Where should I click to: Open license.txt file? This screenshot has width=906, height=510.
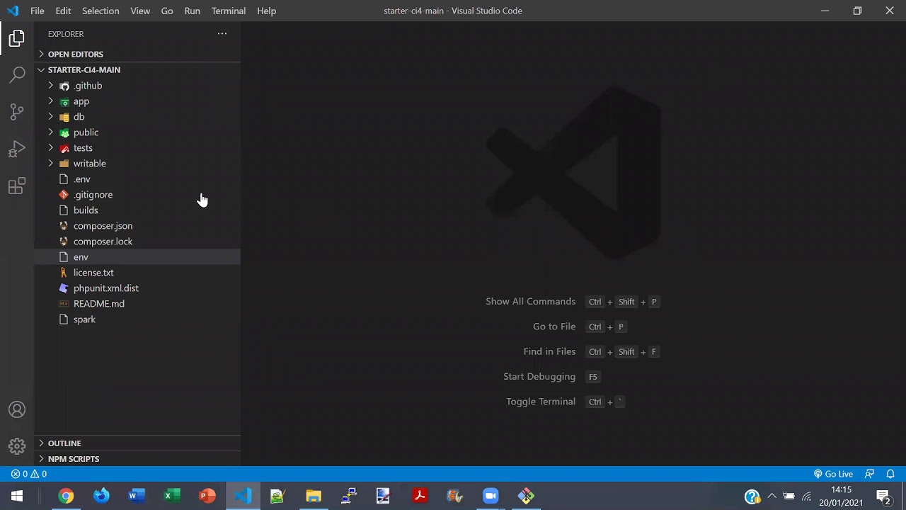click(x=137, y=273)
